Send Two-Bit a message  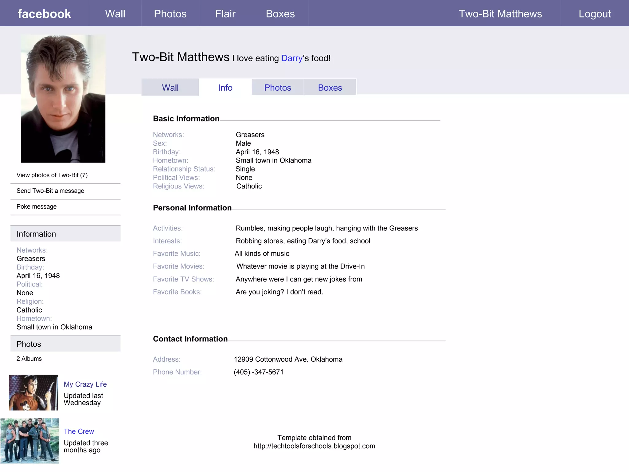(50, 191)
